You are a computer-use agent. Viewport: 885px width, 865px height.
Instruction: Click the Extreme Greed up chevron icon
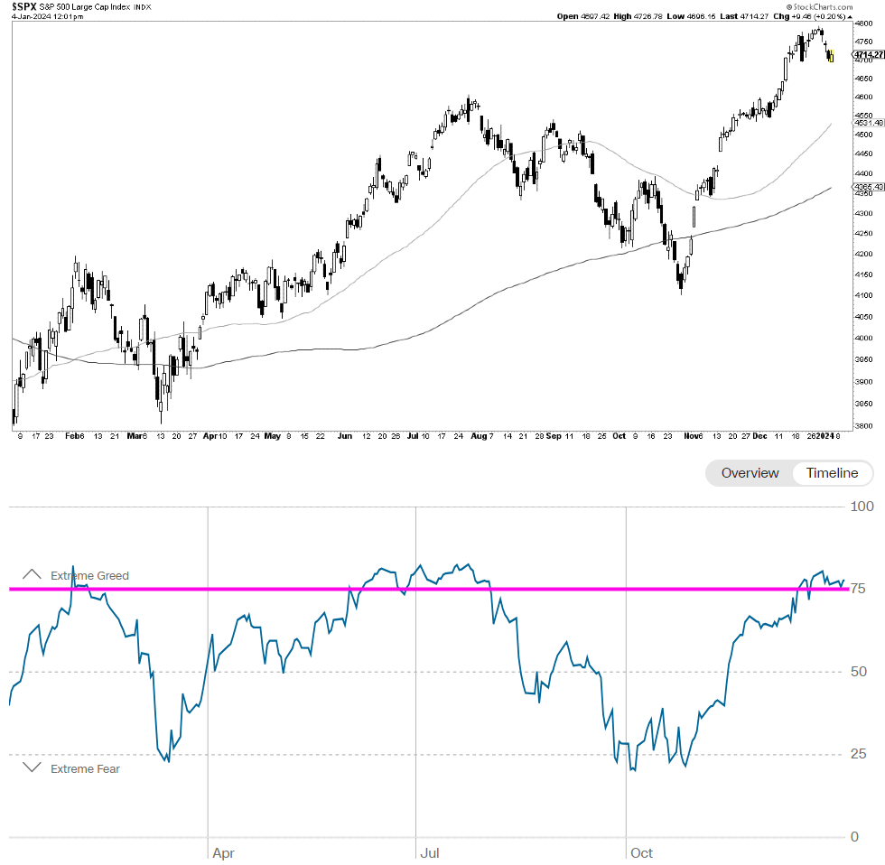point(32,574)
